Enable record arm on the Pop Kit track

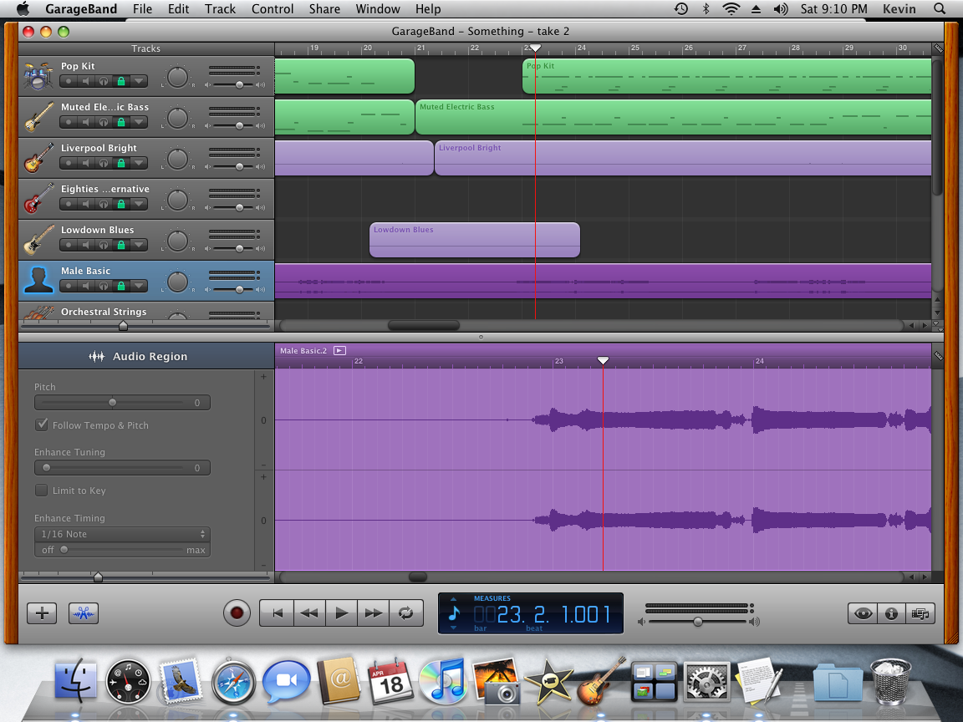click(69, 81)
